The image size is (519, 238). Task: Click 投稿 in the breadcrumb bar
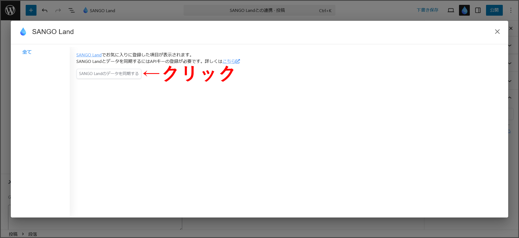[x=13, y=234]
